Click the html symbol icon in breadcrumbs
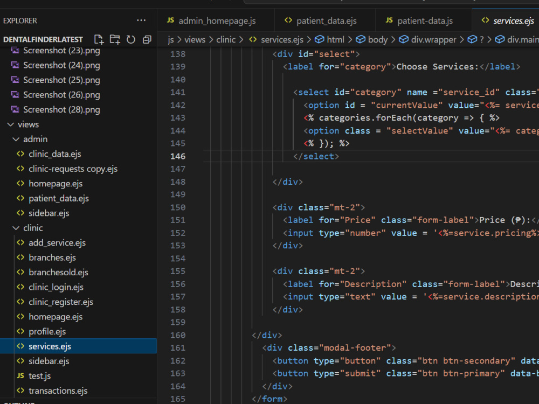The width and height of the screenshot is (539, 404). [319, 39]
